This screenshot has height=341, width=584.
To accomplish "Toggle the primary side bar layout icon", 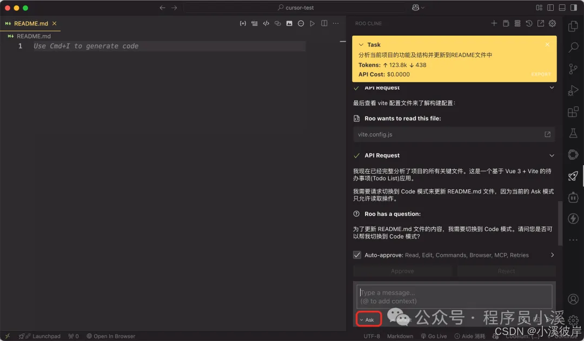I will 550,8.
